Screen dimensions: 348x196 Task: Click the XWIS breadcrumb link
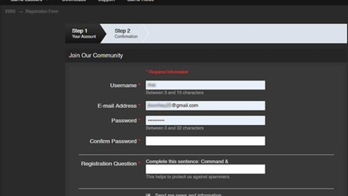tap(10, 12)
